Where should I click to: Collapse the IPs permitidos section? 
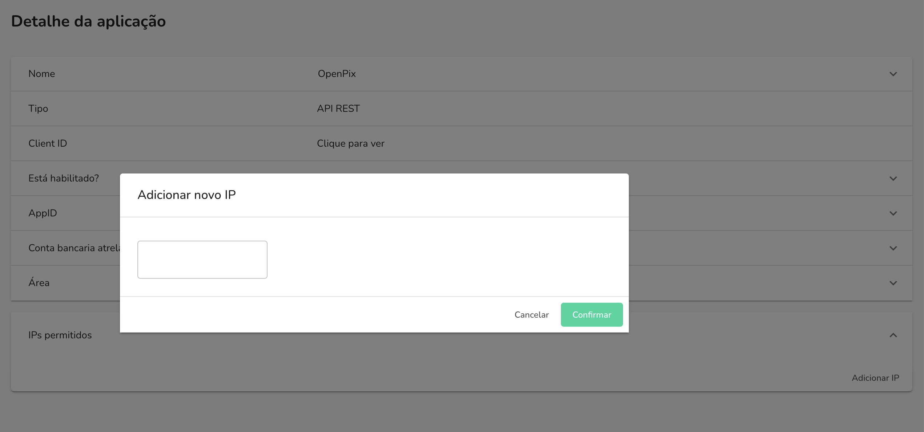coord(893,334)
